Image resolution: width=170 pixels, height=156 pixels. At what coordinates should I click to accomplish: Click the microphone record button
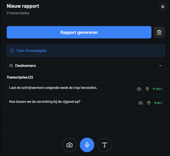coord(87,145)
